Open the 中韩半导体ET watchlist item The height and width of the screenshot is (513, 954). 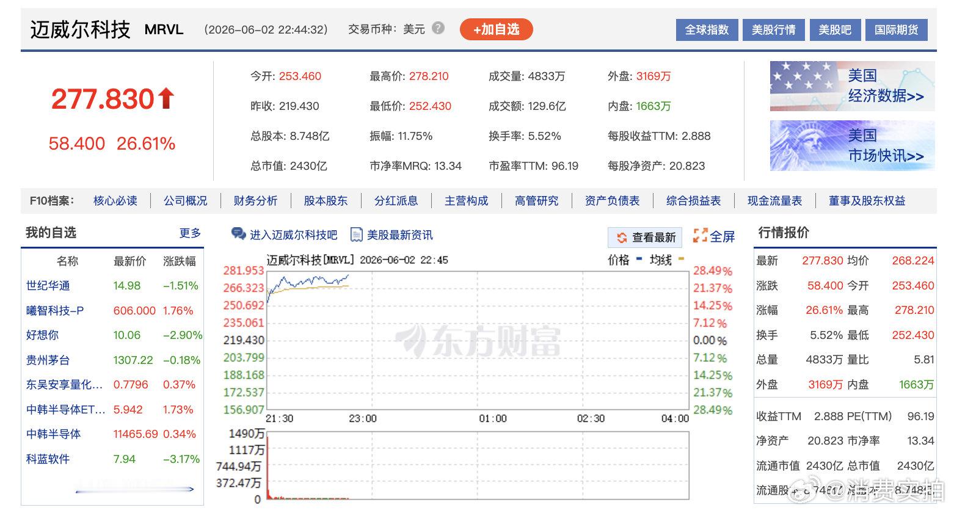[x=66, y=410]
